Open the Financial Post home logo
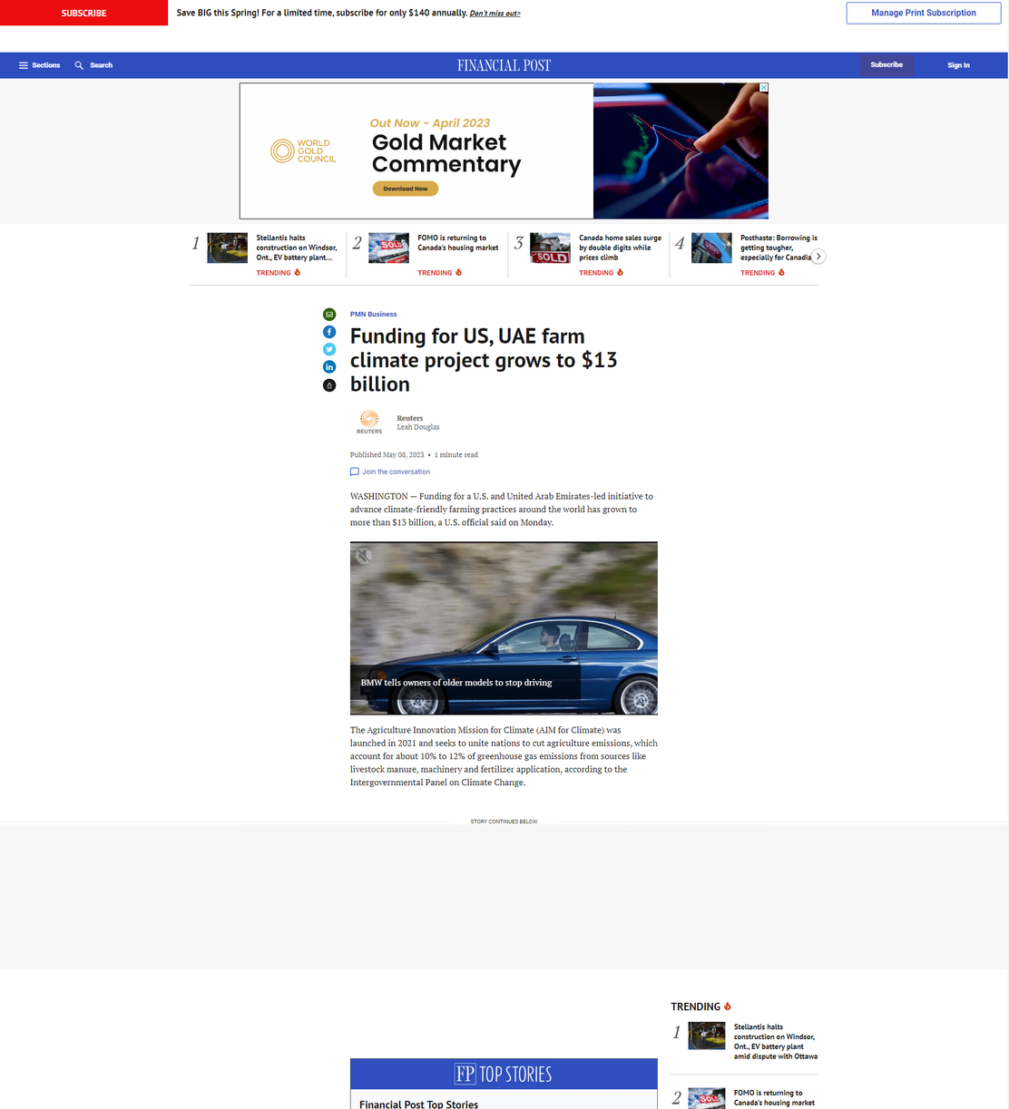Screen dimensions: 1009x1109 click(x=504, y=65)
